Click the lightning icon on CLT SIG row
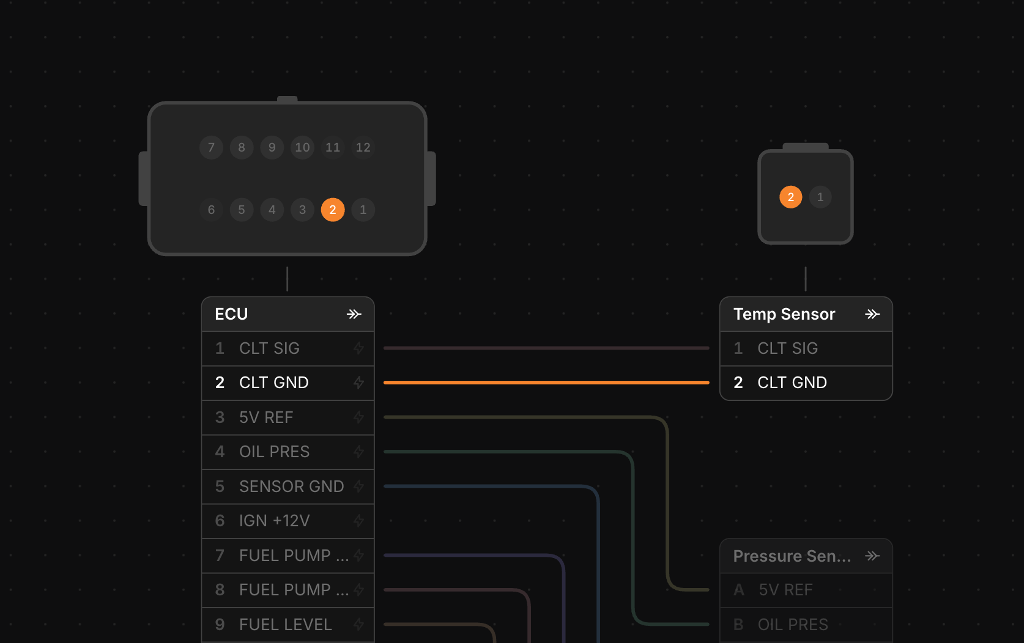 tap(359, 348)
